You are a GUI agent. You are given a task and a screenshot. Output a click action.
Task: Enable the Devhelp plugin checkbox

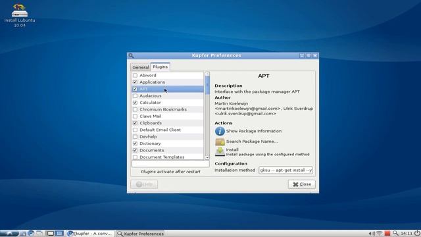(x=135, y=137)
